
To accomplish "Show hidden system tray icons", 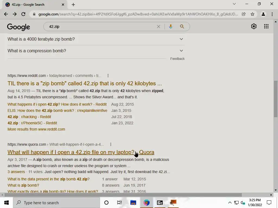I will point(230,203).
